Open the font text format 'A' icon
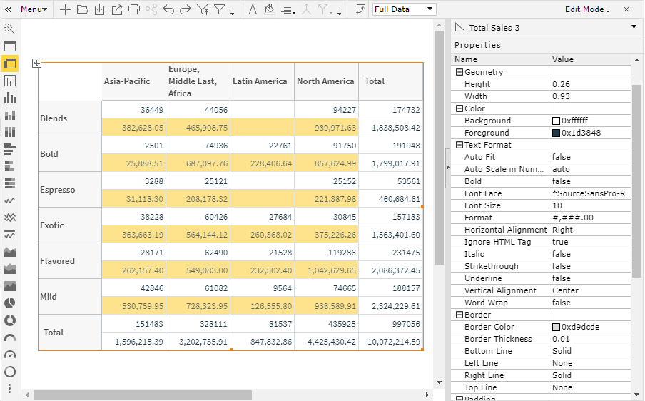 pyautogui.click(x=253, y=9)
